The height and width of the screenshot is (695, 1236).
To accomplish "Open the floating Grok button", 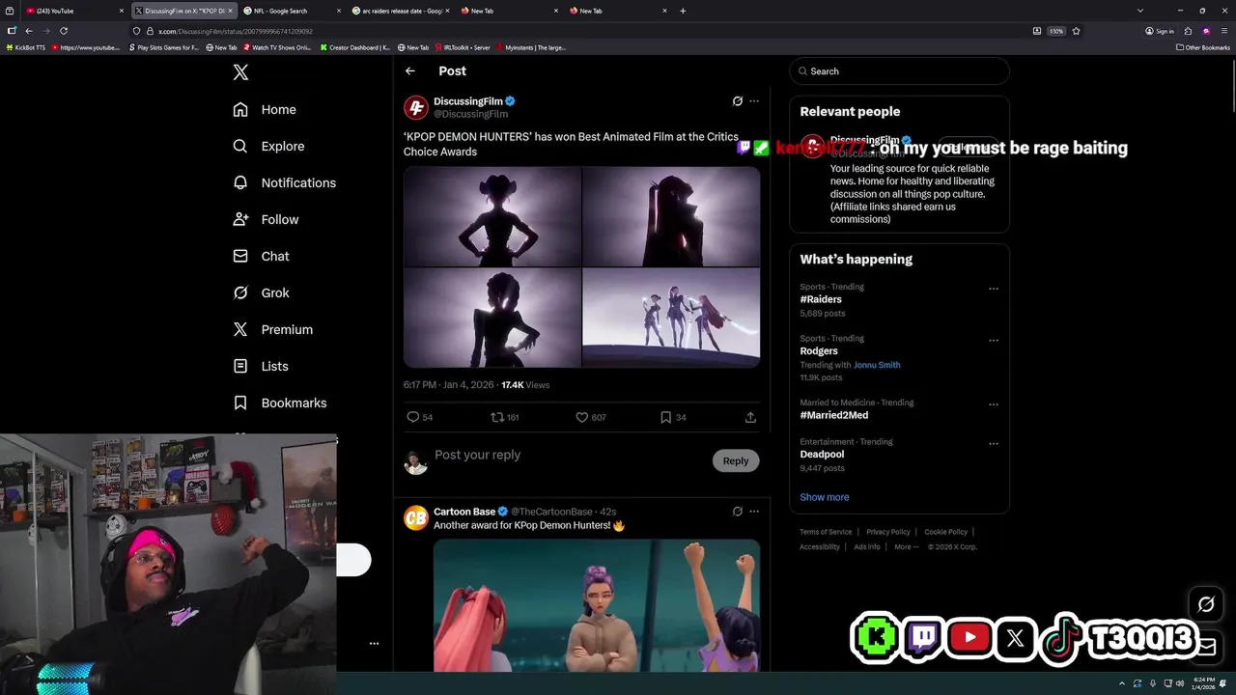I will click(x=1206, y=604).
